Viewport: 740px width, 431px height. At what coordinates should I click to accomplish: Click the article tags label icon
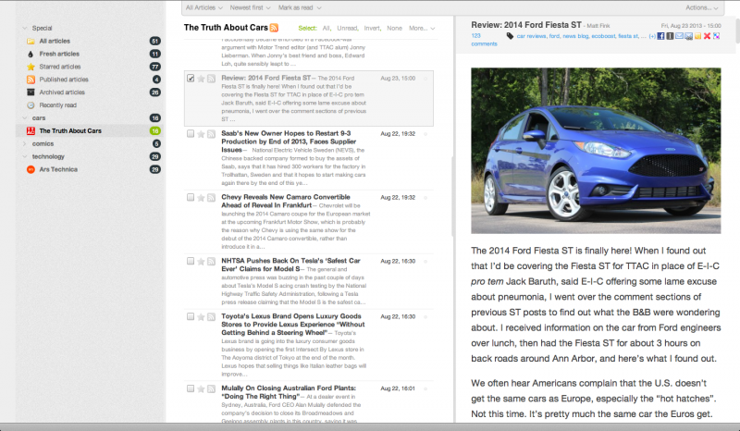coord(510,36)
